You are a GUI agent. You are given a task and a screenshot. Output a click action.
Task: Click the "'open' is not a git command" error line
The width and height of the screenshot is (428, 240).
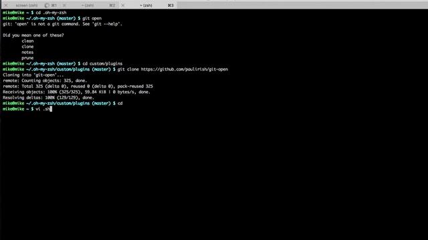pyautogui.click(x=62, y=24)
